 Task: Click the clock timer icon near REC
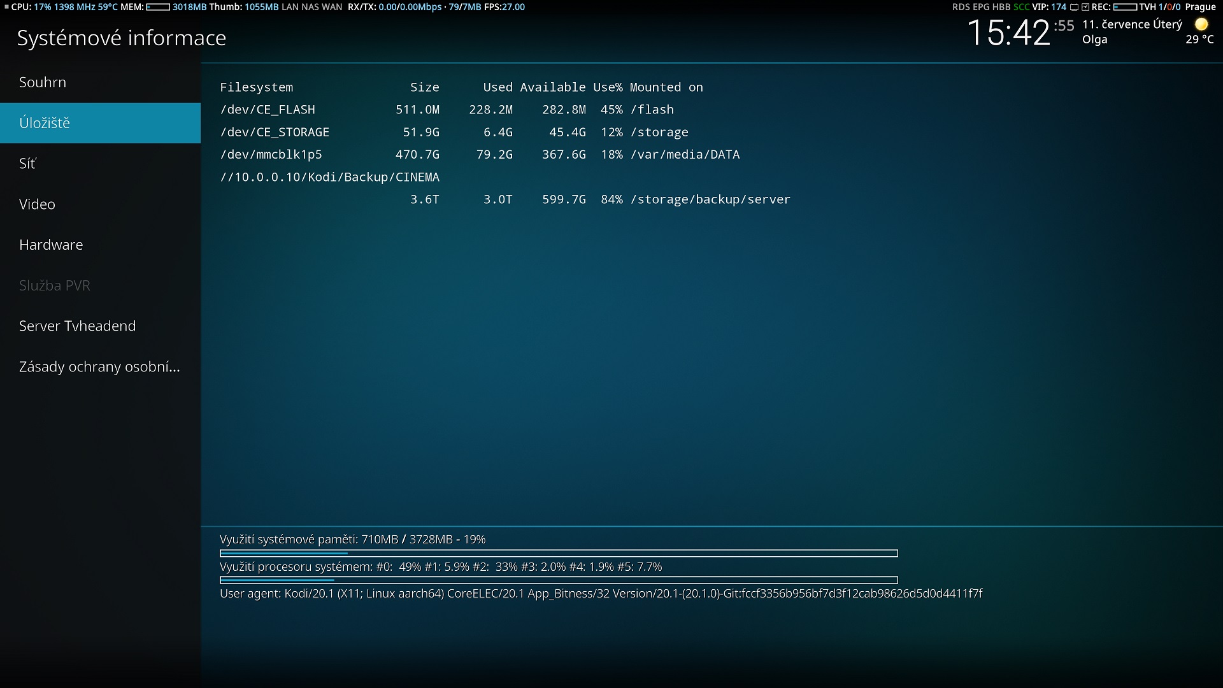(x=1085, y=7)
